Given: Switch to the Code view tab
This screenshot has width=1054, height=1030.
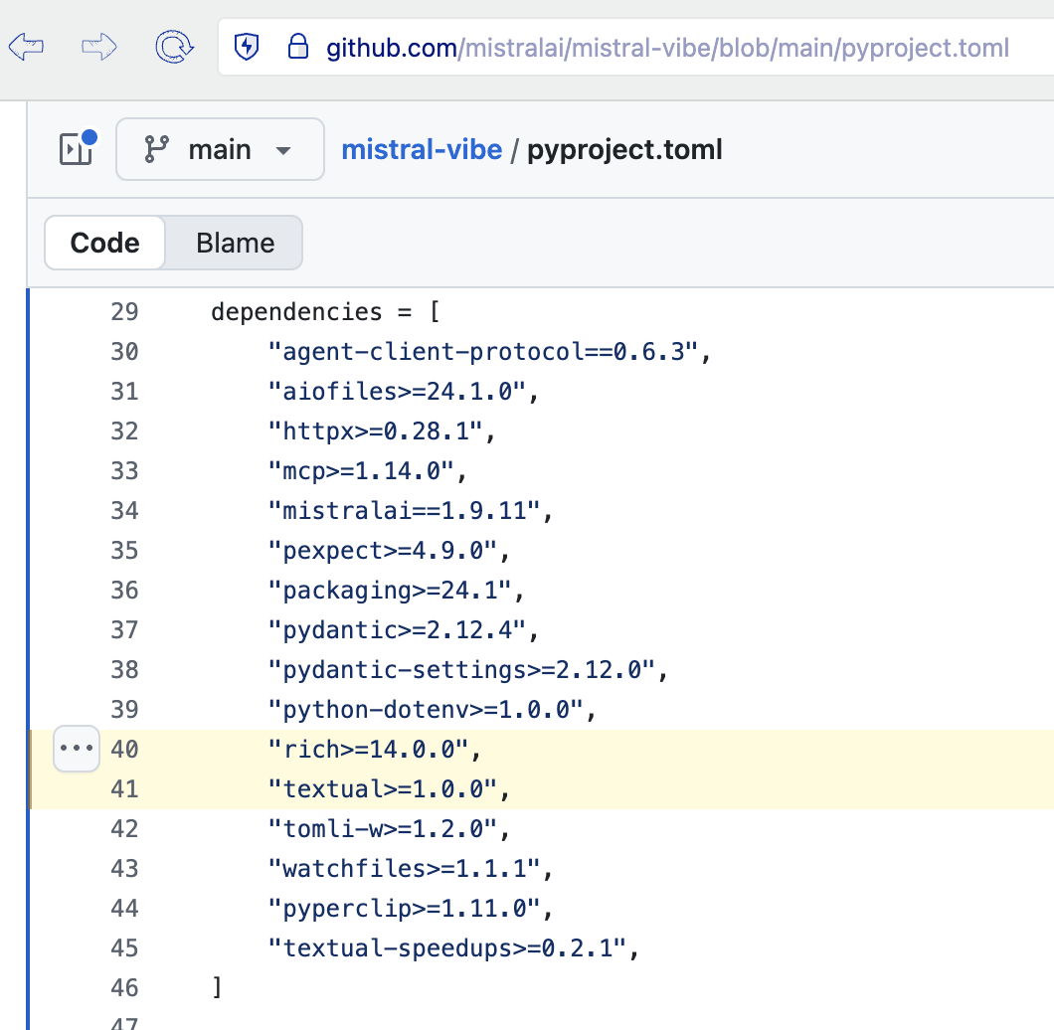Looking at the screenshot, I should point(104,243).
